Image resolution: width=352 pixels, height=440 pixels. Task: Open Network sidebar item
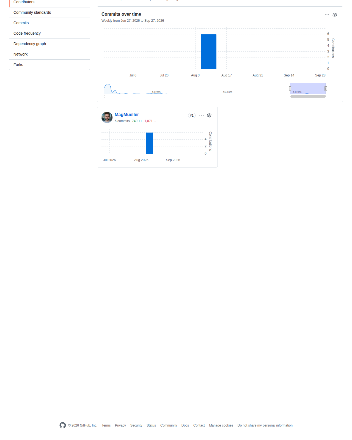click(x=50, y=54)
